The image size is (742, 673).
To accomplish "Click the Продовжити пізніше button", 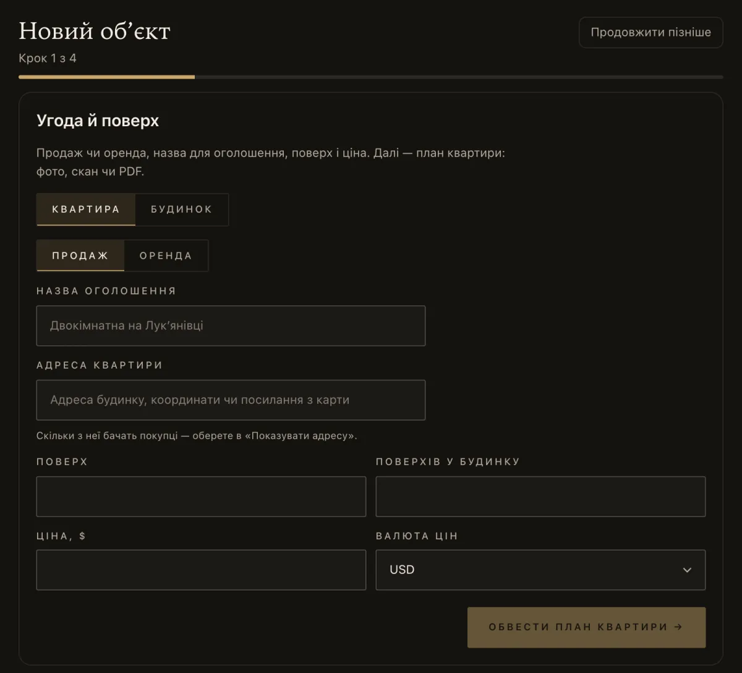I will [650, 32].
